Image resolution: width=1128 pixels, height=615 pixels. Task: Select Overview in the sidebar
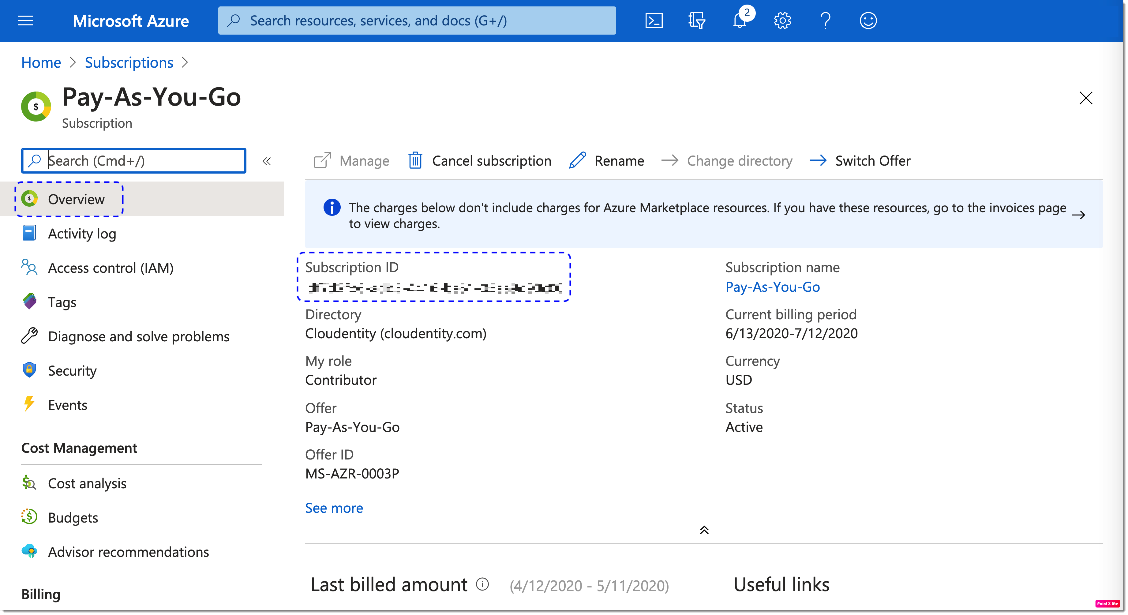[142, 199]
